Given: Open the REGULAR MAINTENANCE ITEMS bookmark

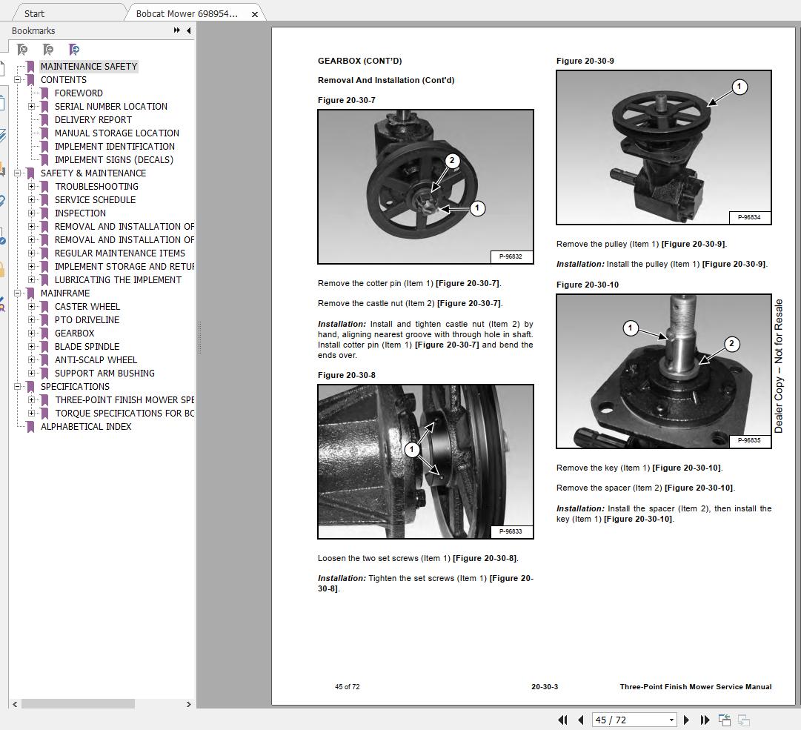Looking at the screenshot, I should (120, 253).
